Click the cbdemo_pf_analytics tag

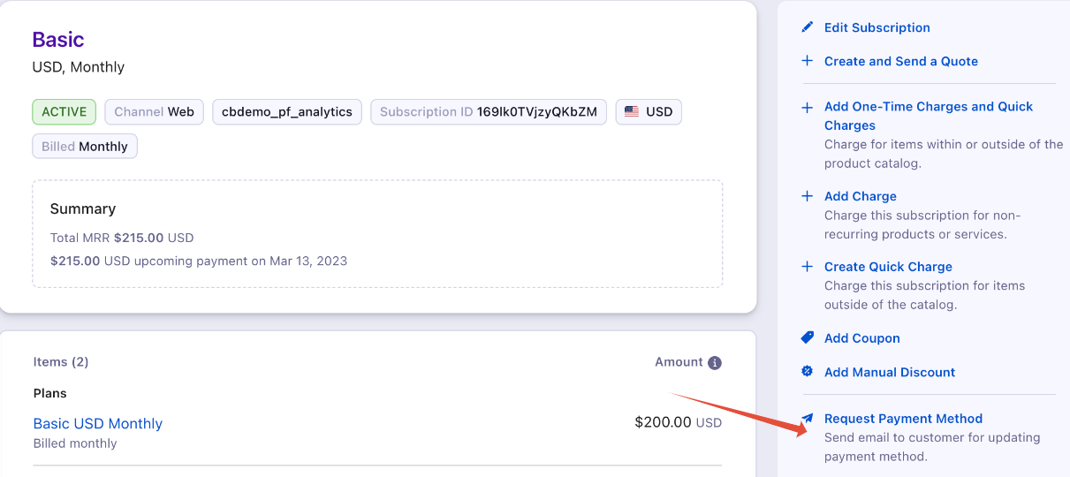pos(287,112)
